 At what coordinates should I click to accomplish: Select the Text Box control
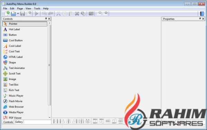24,84
